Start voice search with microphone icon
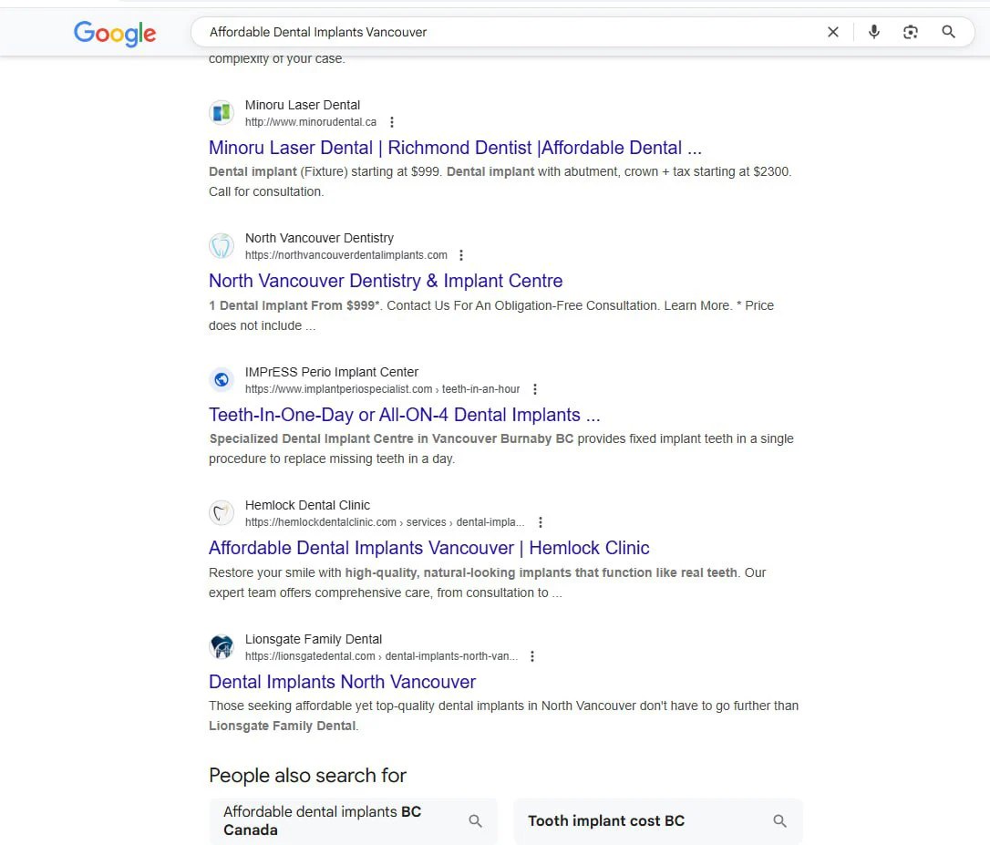This screenshot has height=845, width=990. click(x=874, y=32)
